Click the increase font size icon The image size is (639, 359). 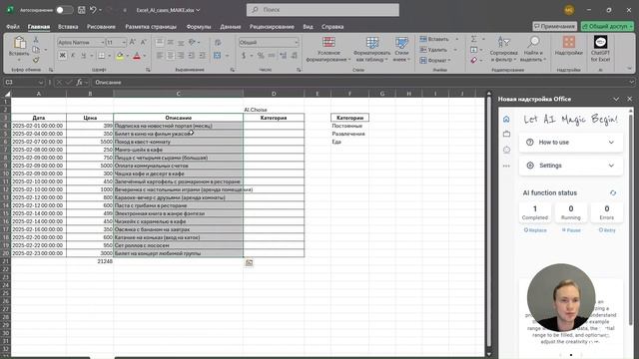tap(133, 42)
